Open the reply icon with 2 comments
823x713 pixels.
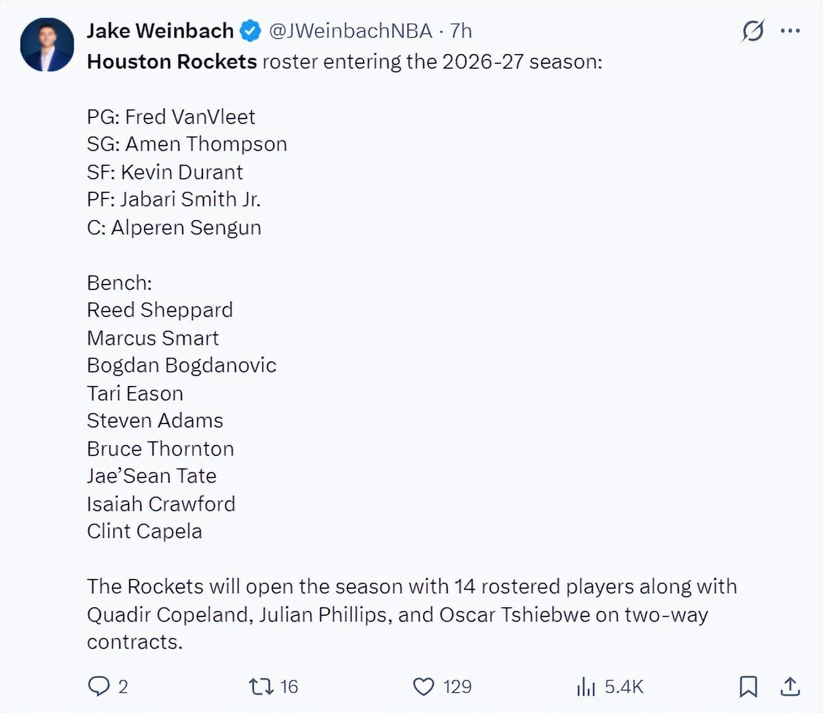tap(98, 686)
